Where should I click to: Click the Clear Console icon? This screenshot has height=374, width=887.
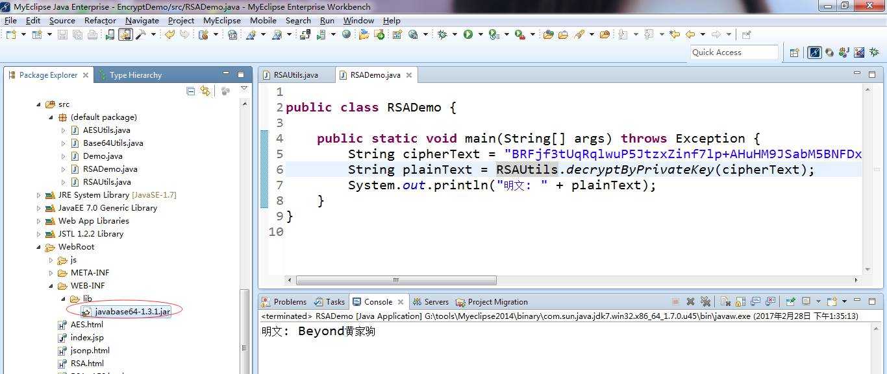[x=725, y=301]
